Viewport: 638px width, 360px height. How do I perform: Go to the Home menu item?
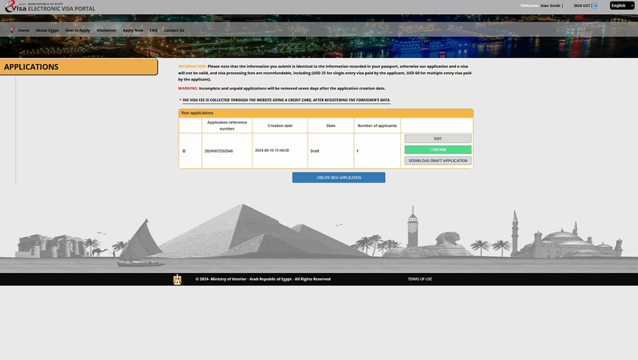24,31
